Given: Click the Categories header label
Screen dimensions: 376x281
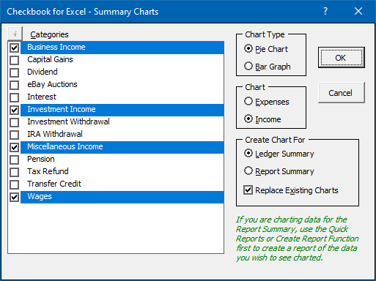Looking at the screenshot, I should [49, 34].
